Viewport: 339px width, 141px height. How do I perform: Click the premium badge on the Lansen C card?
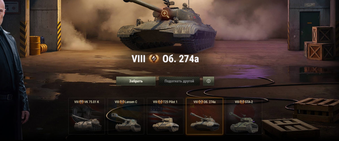(122, 102)
